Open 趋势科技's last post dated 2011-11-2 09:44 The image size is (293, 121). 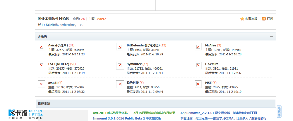coord(152,92)
